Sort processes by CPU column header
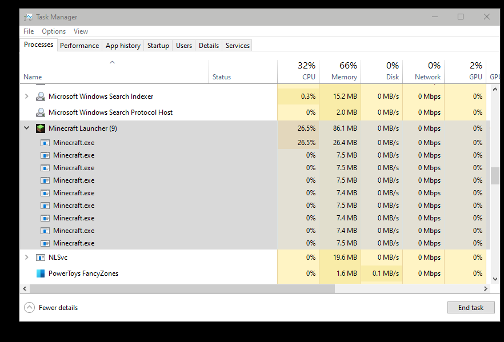 [x=307, y=71]
